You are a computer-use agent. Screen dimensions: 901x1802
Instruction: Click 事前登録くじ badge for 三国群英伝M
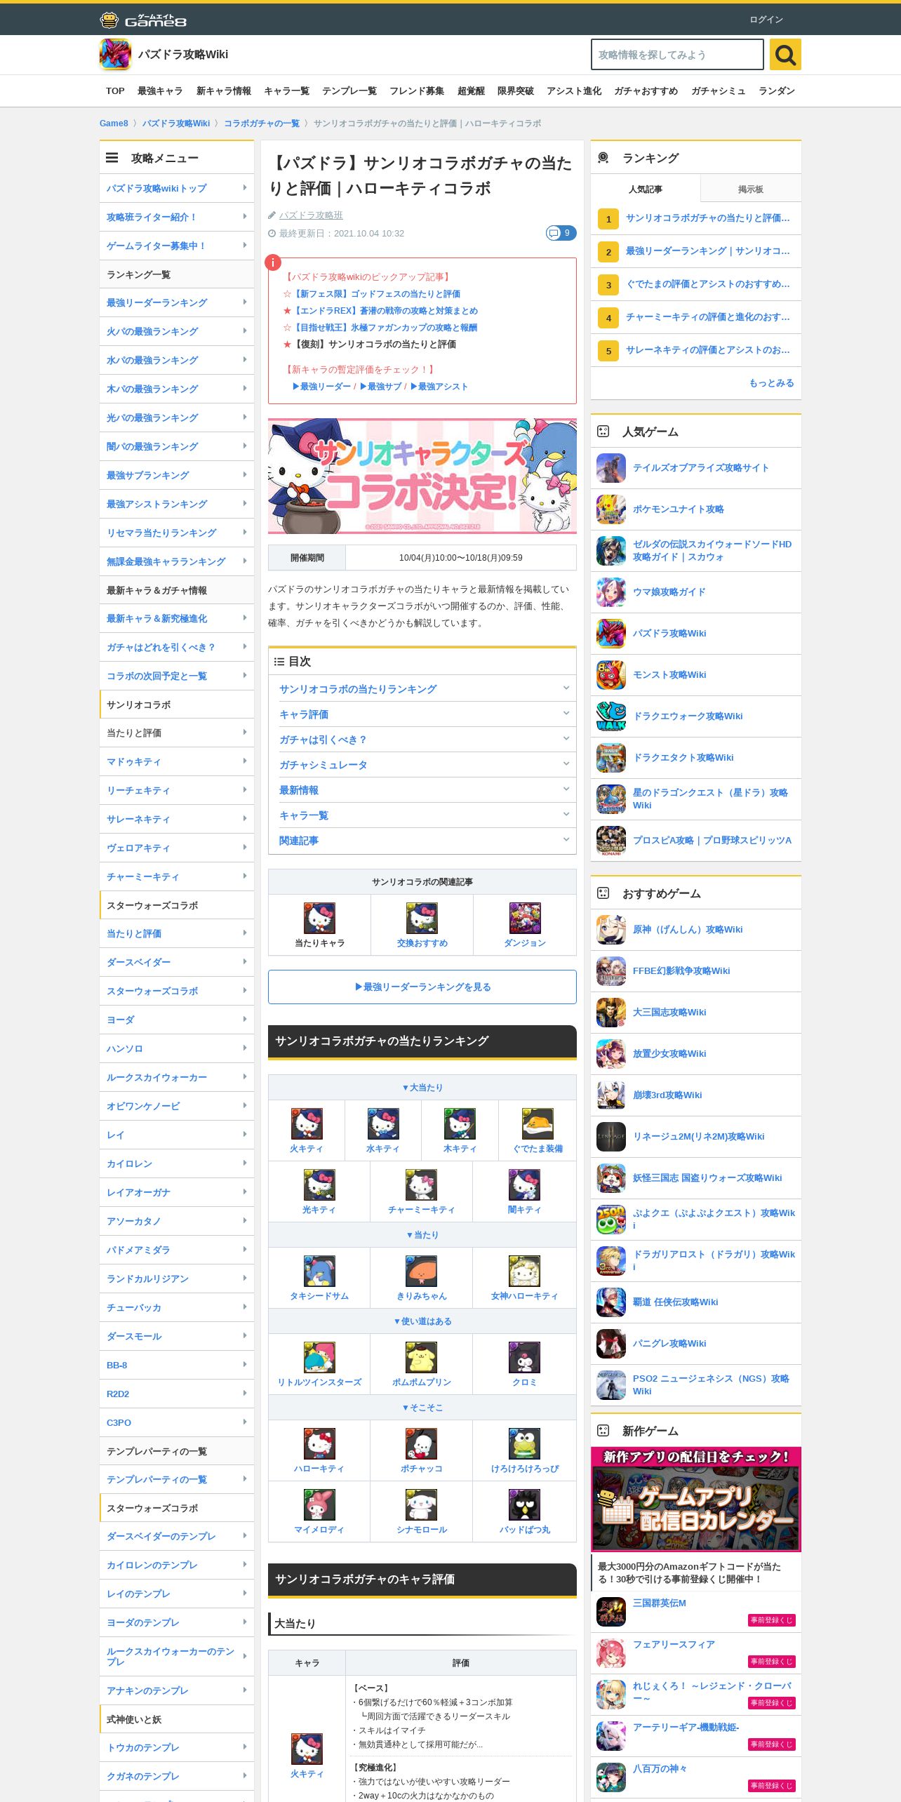[772, 1620]
